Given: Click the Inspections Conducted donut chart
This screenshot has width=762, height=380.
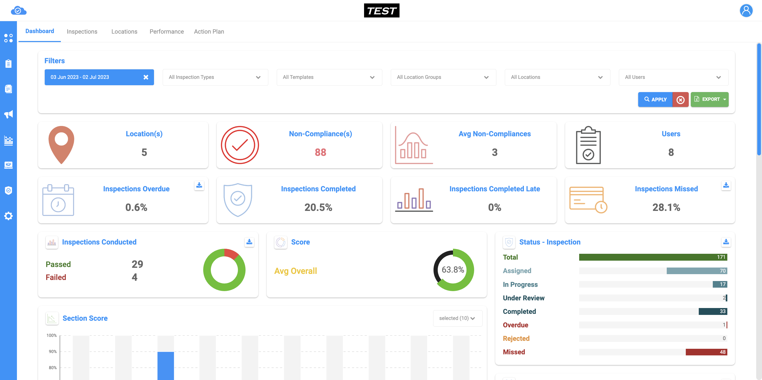Looking at the screenshot, I should (x=224, y=270).
